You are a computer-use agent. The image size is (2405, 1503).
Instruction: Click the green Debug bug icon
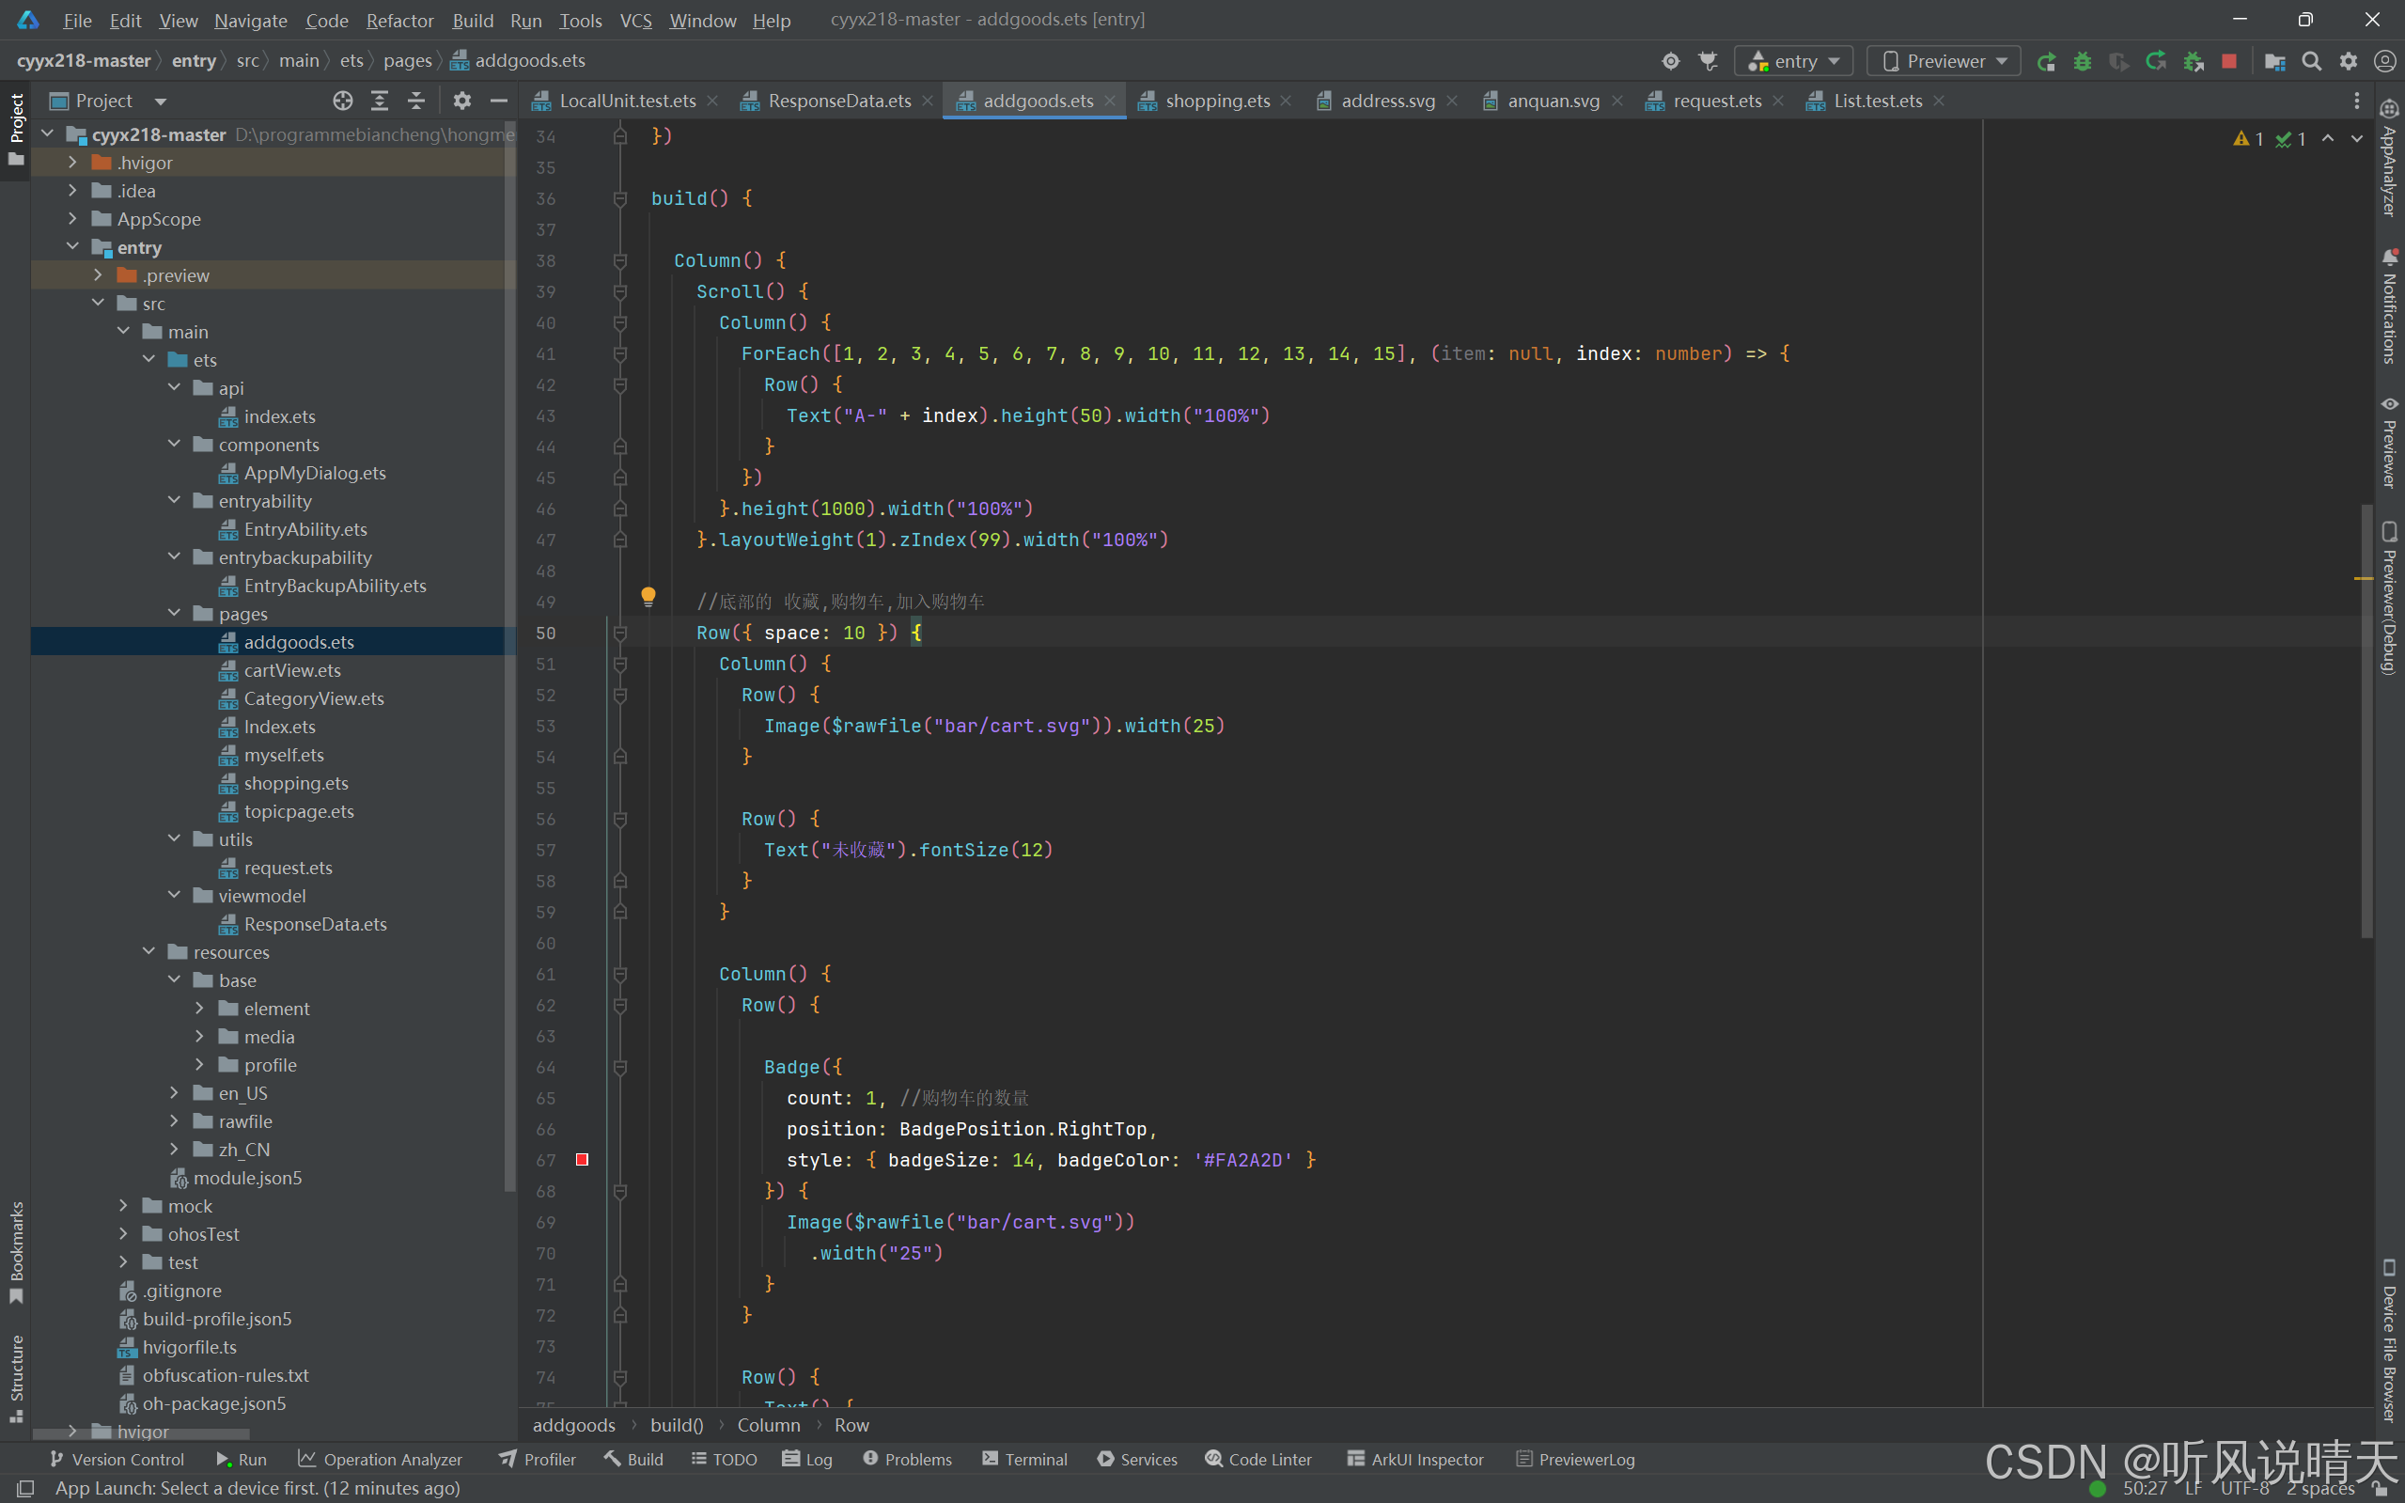pyautogui.click(x=2082, y=62)
